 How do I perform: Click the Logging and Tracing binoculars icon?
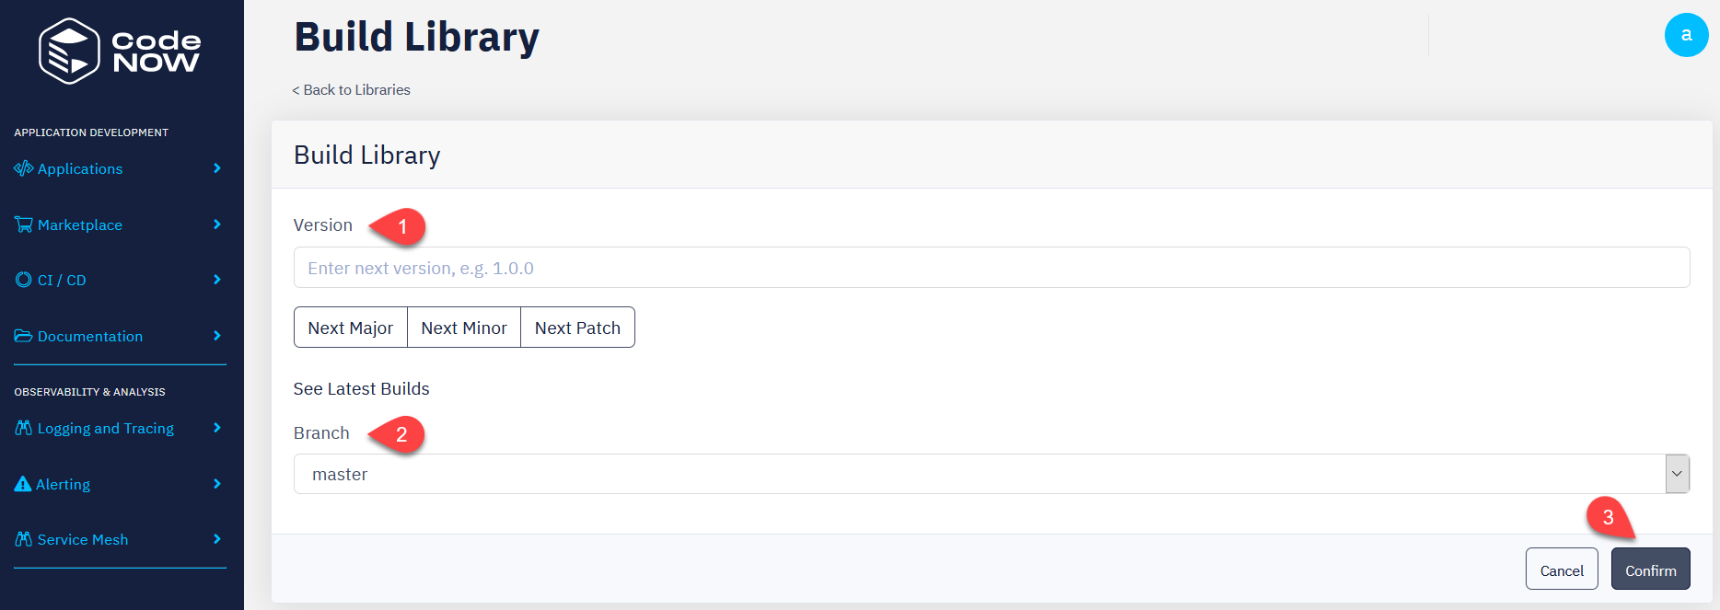tap(23, 428)
